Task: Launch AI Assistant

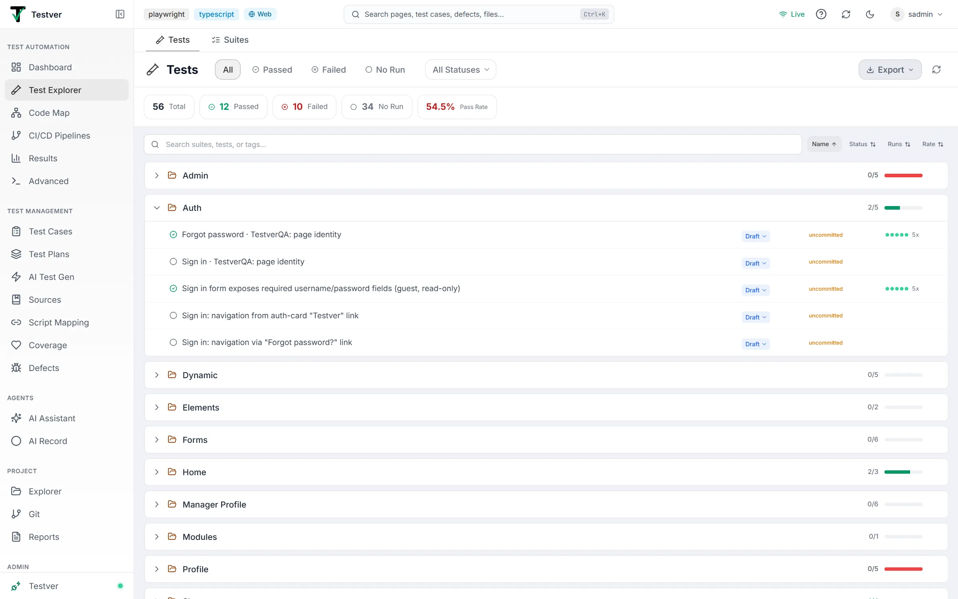Action: point(67,418)
